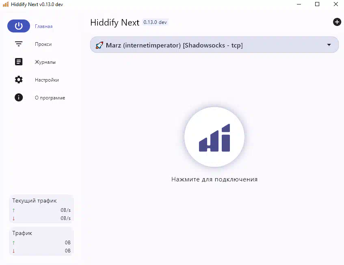Click title bar text Hiddify Next v0.13.0 dev

[37, 4]
